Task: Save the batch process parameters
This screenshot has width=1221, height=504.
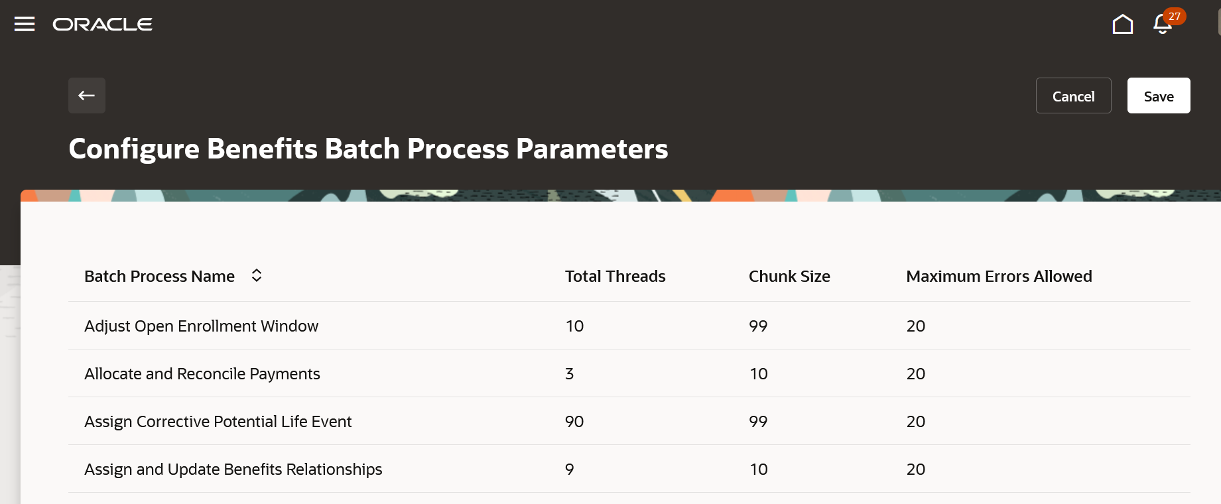Action: tap(1159, 96)
